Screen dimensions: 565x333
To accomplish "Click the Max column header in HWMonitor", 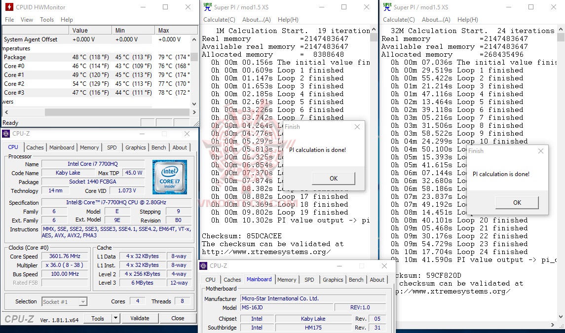I will (176, 30).
